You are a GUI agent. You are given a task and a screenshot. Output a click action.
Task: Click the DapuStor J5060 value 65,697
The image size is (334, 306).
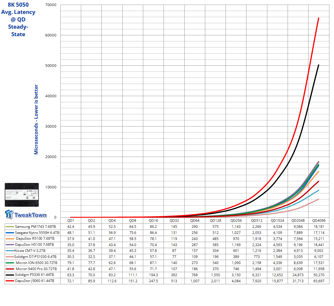[x=319, y=281]
